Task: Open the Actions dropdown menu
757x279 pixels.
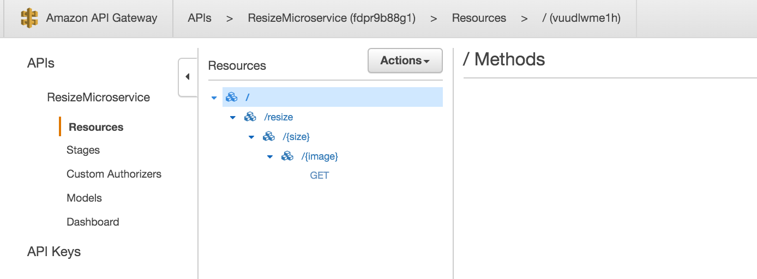Action: click(x=405, y=60)
